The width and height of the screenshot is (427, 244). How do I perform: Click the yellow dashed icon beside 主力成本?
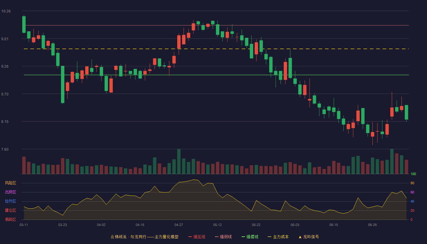tap(269, 237)
